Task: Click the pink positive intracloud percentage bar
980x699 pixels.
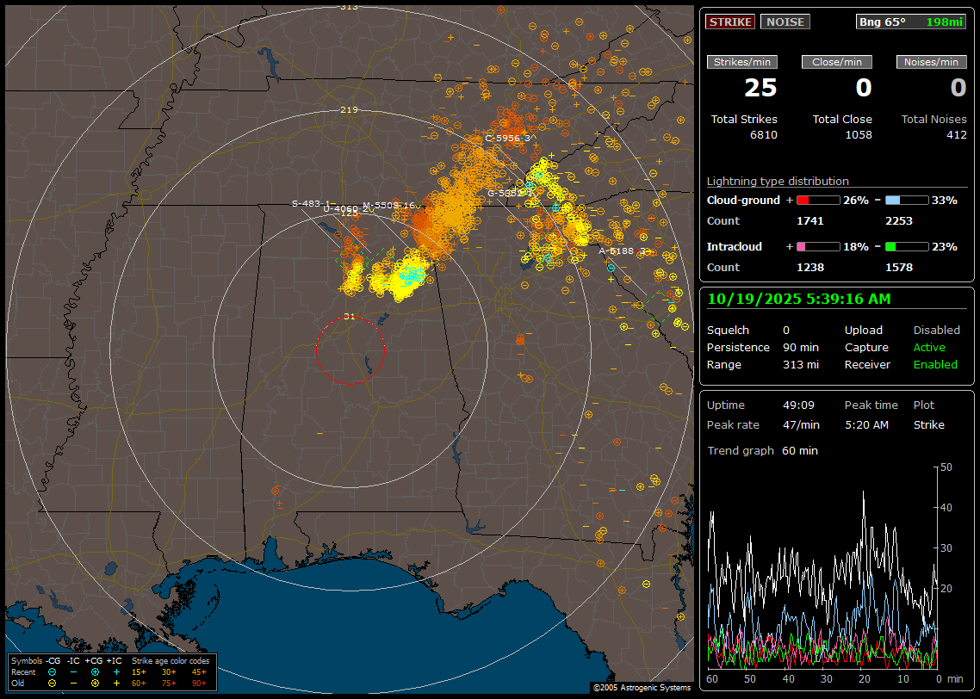Action: pyautogui.click(x=817, y=246)
